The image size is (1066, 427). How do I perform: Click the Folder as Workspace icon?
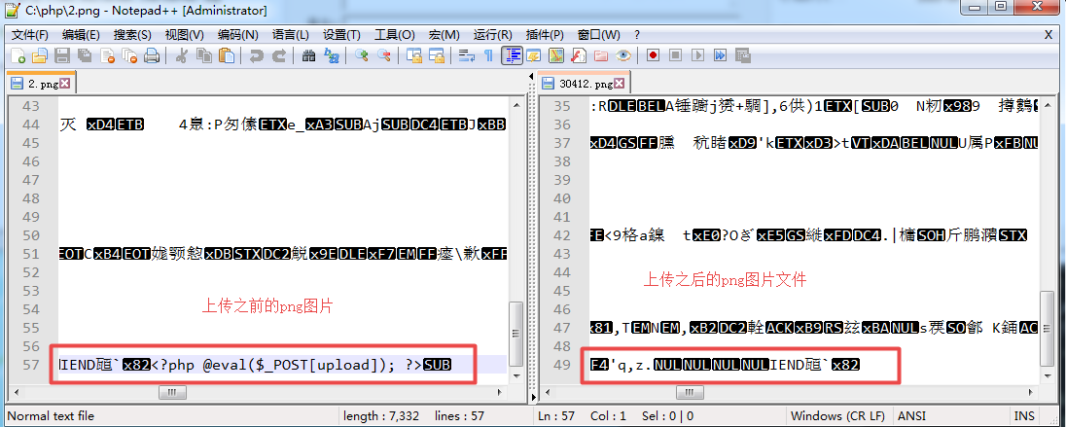(600, 55)
